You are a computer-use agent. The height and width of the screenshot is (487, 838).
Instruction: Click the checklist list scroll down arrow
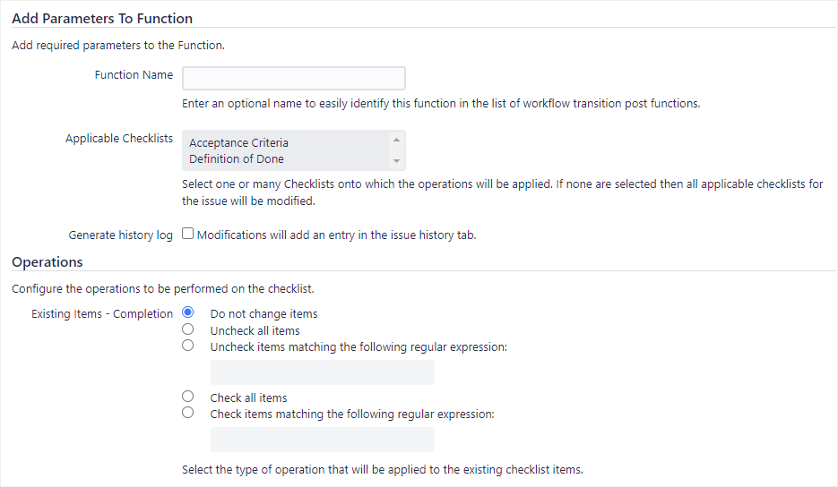click(396, 161)
